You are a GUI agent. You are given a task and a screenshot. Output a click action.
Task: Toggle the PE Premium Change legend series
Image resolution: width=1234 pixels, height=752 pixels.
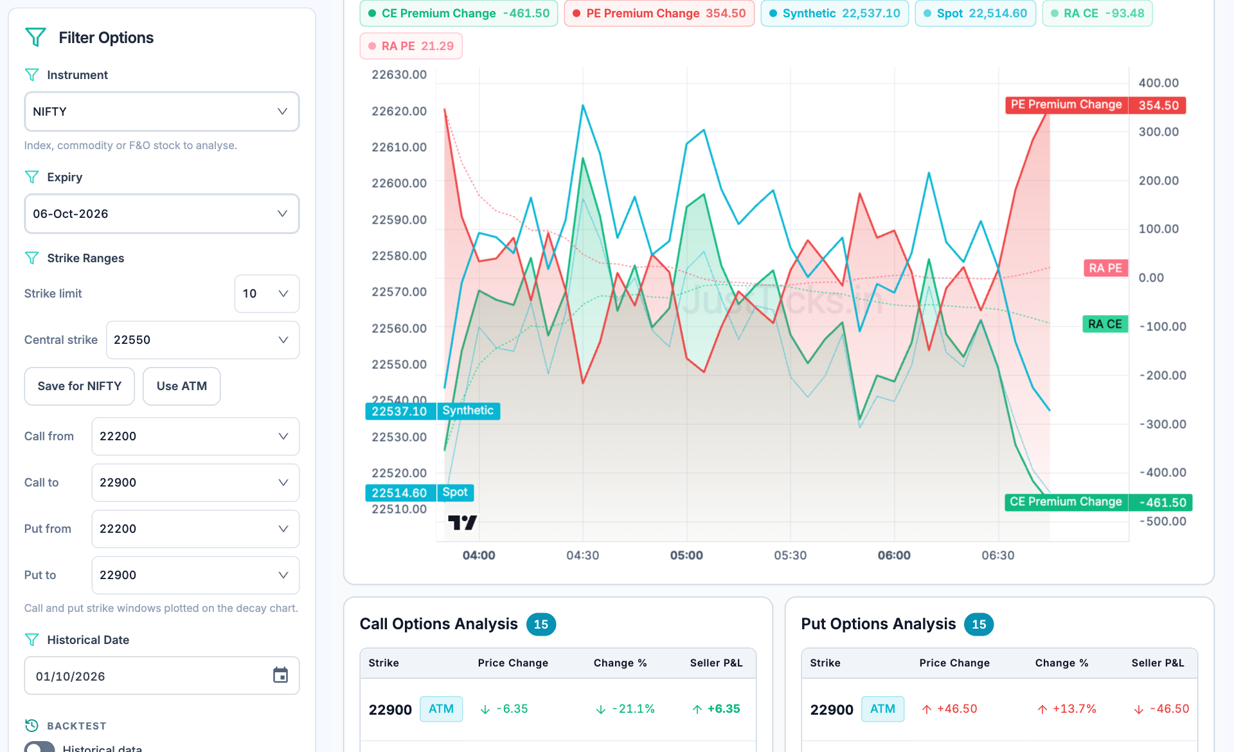click(659, 13)
